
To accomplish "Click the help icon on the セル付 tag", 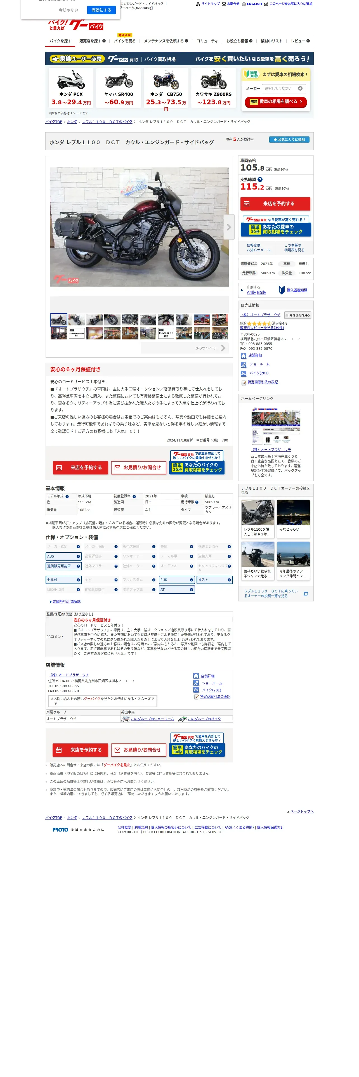I will click(x=78, y=580).
